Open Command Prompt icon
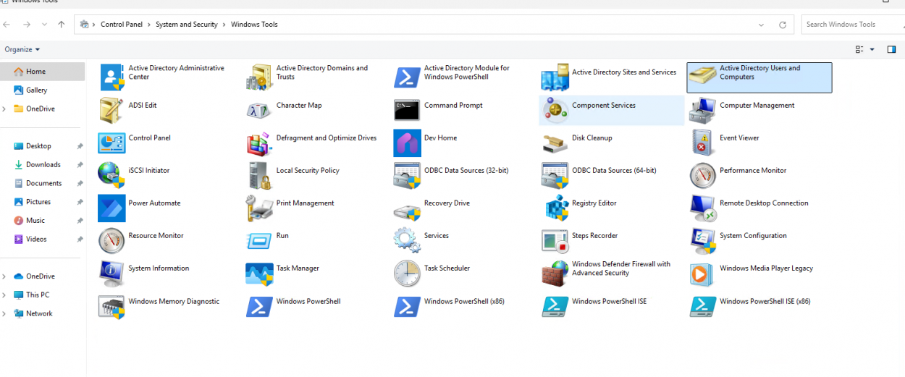Image resolution: width=905 pixels, height=377 pixels. click(x=407, y=110)
